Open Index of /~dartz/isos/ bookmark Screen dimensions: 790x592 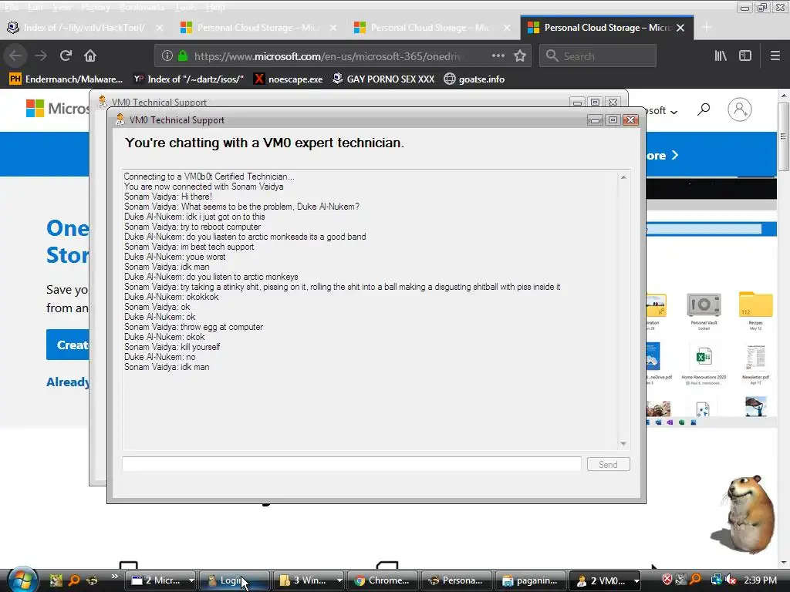tap(188, 79)
